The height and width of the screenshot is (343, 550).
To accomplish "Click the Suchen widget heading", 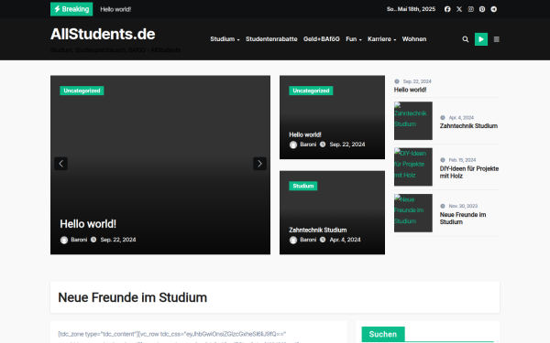I will (383, 334).
